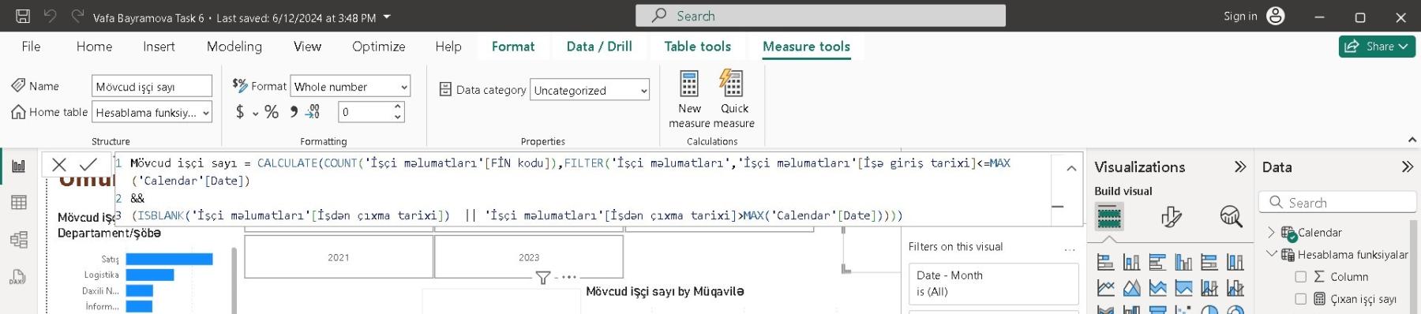Choose clustered bar chart visual

(1157, 263)
